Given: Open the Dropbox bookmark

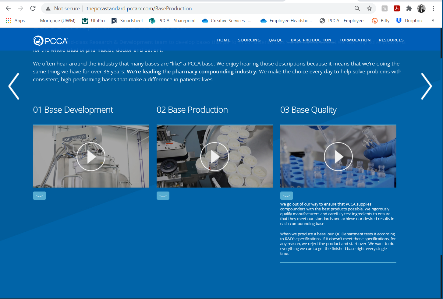Looking at the screenshot, I should pos(409,21).
